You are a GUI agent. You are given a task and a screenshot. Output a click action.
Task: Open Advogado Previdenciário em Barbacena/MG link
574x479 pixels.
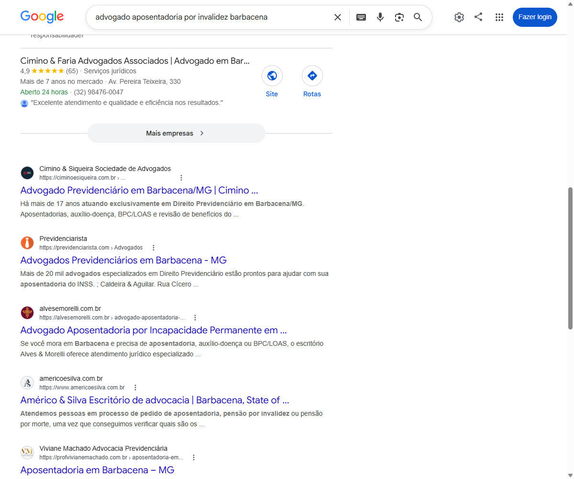tap(139, 190)
